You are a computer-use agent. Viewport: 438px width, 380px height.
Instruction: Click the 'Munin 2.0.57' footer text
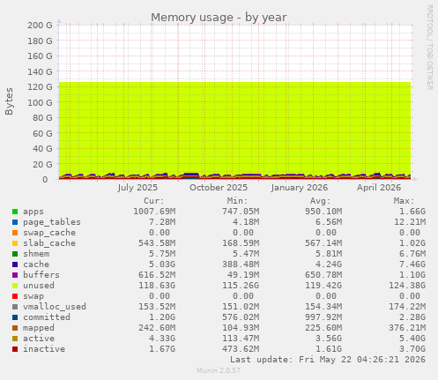coord(219,370)
